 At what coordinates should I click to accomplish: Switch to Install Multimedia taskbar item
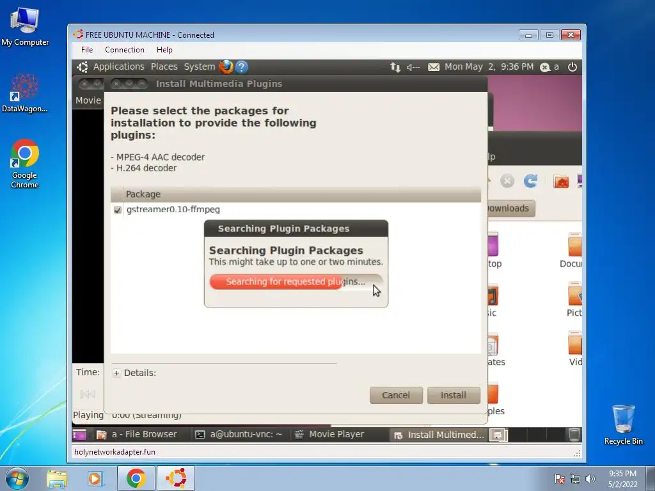pyautogui.click(x=439, y=435)
